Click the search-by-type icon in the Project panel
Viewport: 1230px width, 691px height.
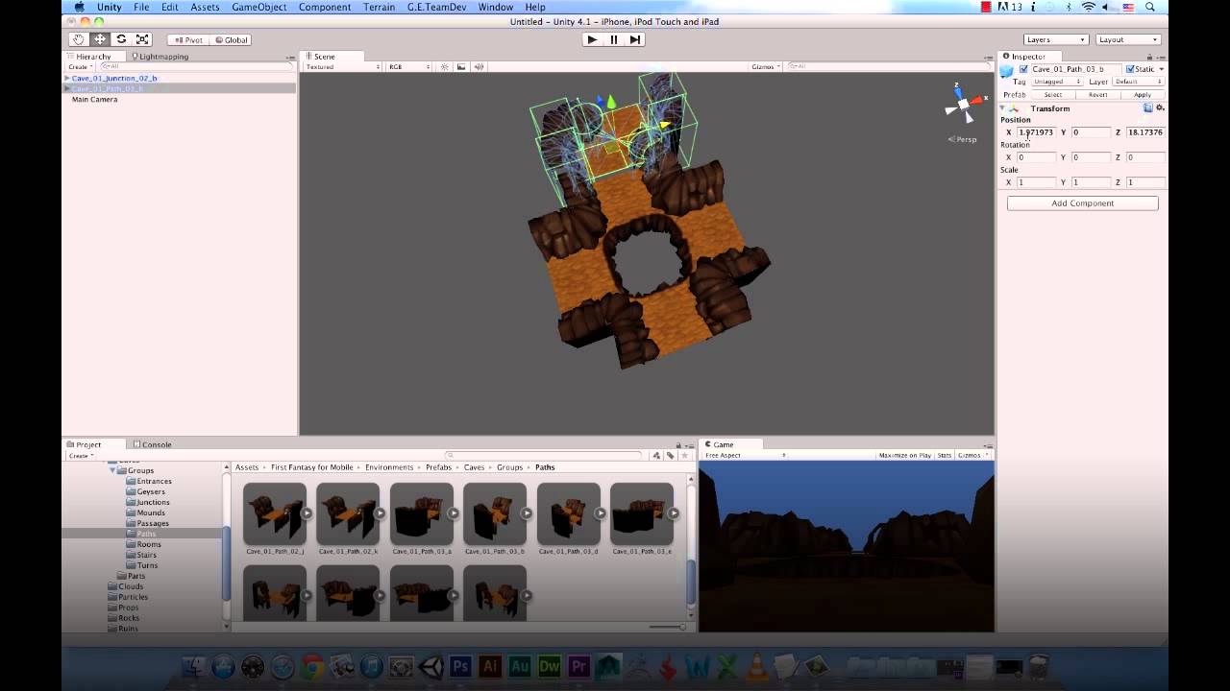pyautogui.click(x=657, y=456)
